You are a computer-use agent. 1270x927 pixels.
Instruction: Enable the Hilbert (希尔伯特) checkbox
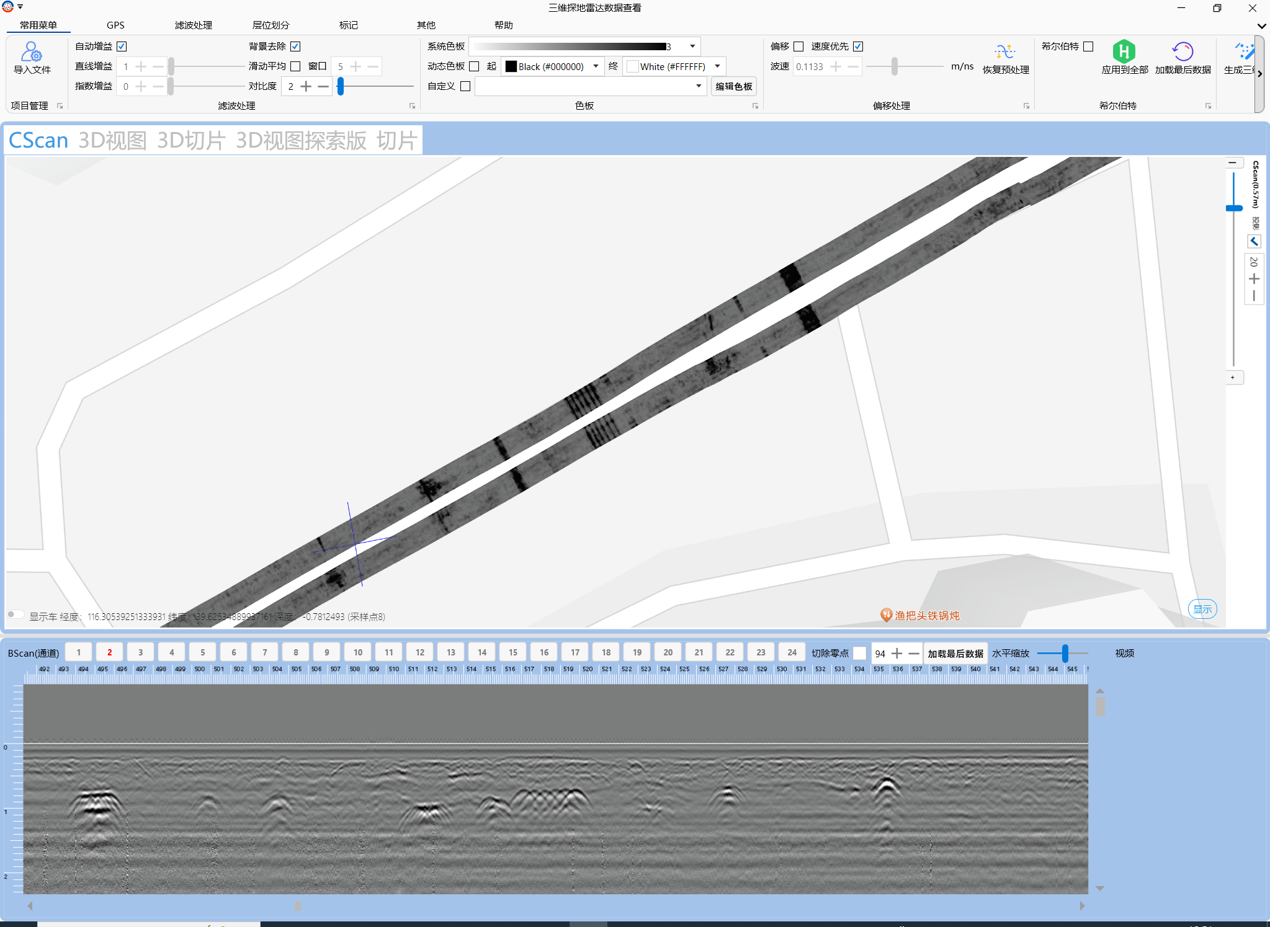tap(1088, 47)
